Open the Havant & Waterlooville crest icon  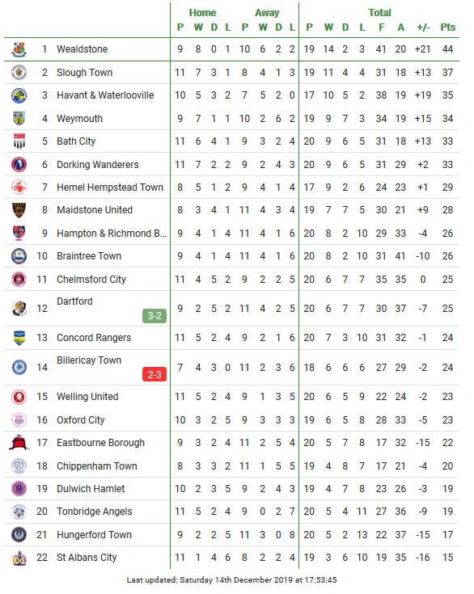tap(19, 95)
